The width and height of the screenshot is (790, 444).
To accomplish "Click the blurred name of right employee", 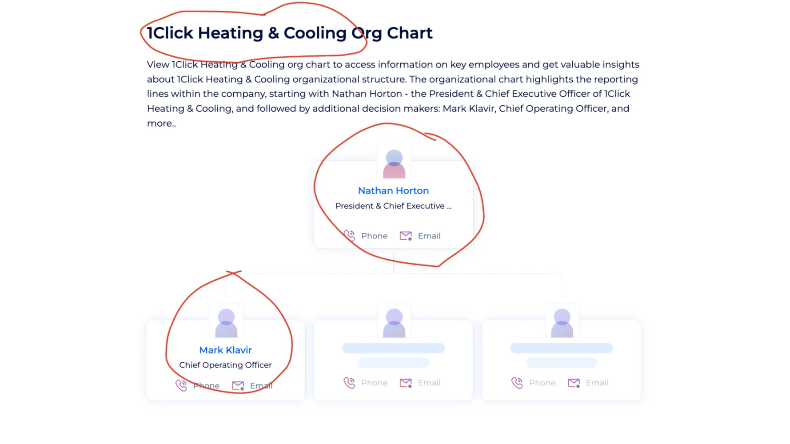I will click(x=562, y=348).
